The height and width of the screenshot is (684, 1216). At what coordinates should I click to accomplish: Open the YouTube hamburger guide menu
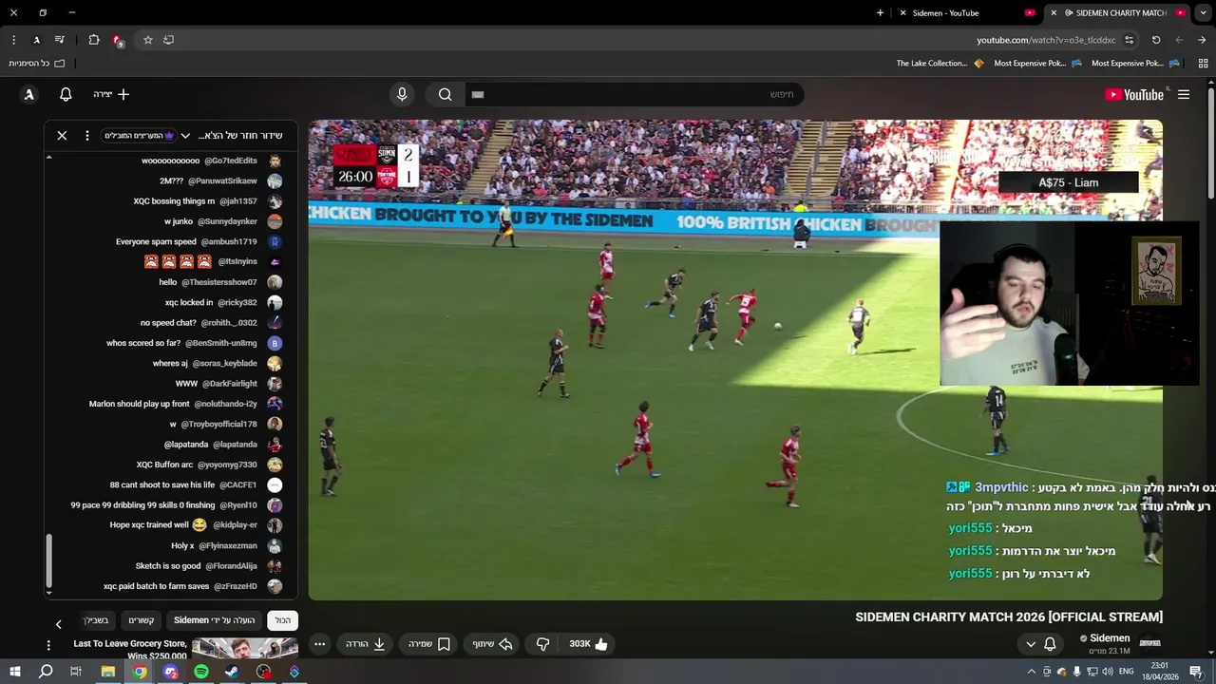click(x=1184, y=94)
